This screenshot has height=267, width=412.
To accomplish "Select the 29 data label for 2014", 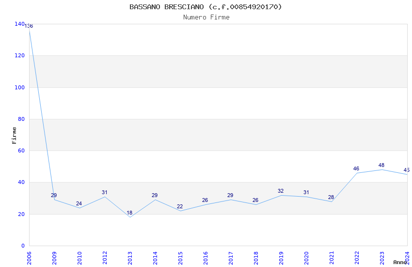I will coord(155,196).
